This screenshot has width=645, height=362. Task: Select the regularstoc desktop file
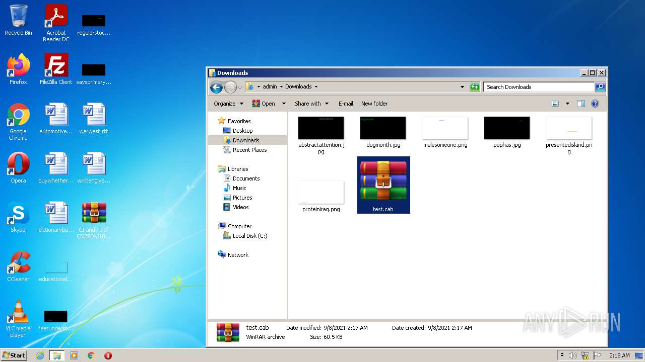(x=94, y=25)
